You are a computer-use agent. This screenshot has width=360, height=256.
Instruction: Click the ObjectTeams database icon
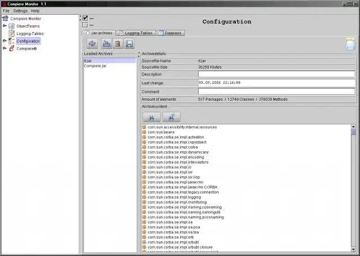click(11, 26)
